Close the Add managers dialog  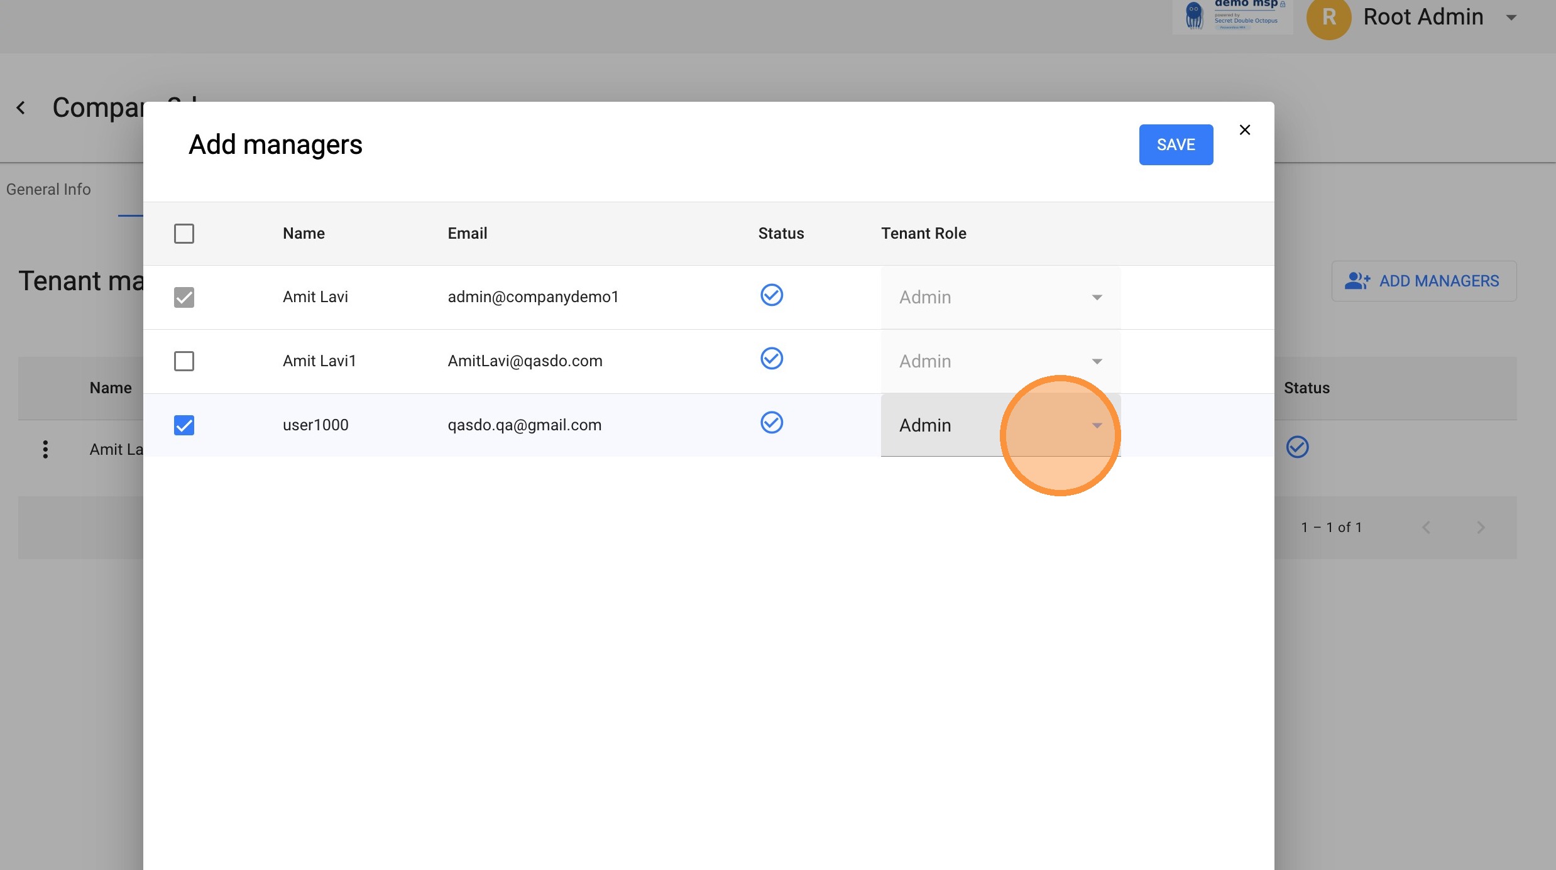pyautogui.click(x=1244, y=130)
